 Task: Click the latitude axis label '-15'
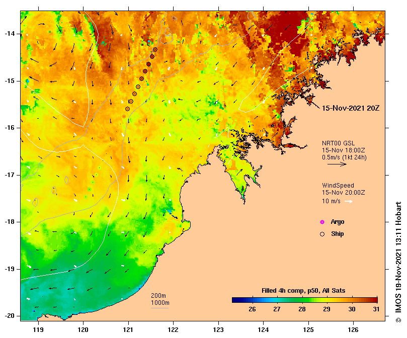pyautogui.click(x=10, y=81)
